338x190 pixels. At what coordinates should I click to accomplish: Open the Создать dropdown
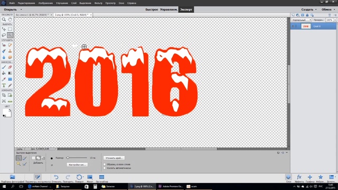(309, 9)
